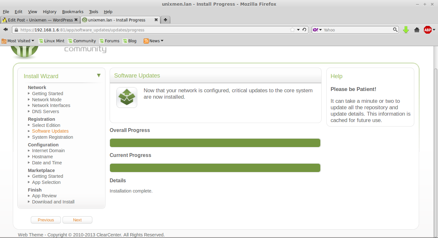
Task: Open the News feed bookmark dropdown
Action: click(x=154, y=41)
